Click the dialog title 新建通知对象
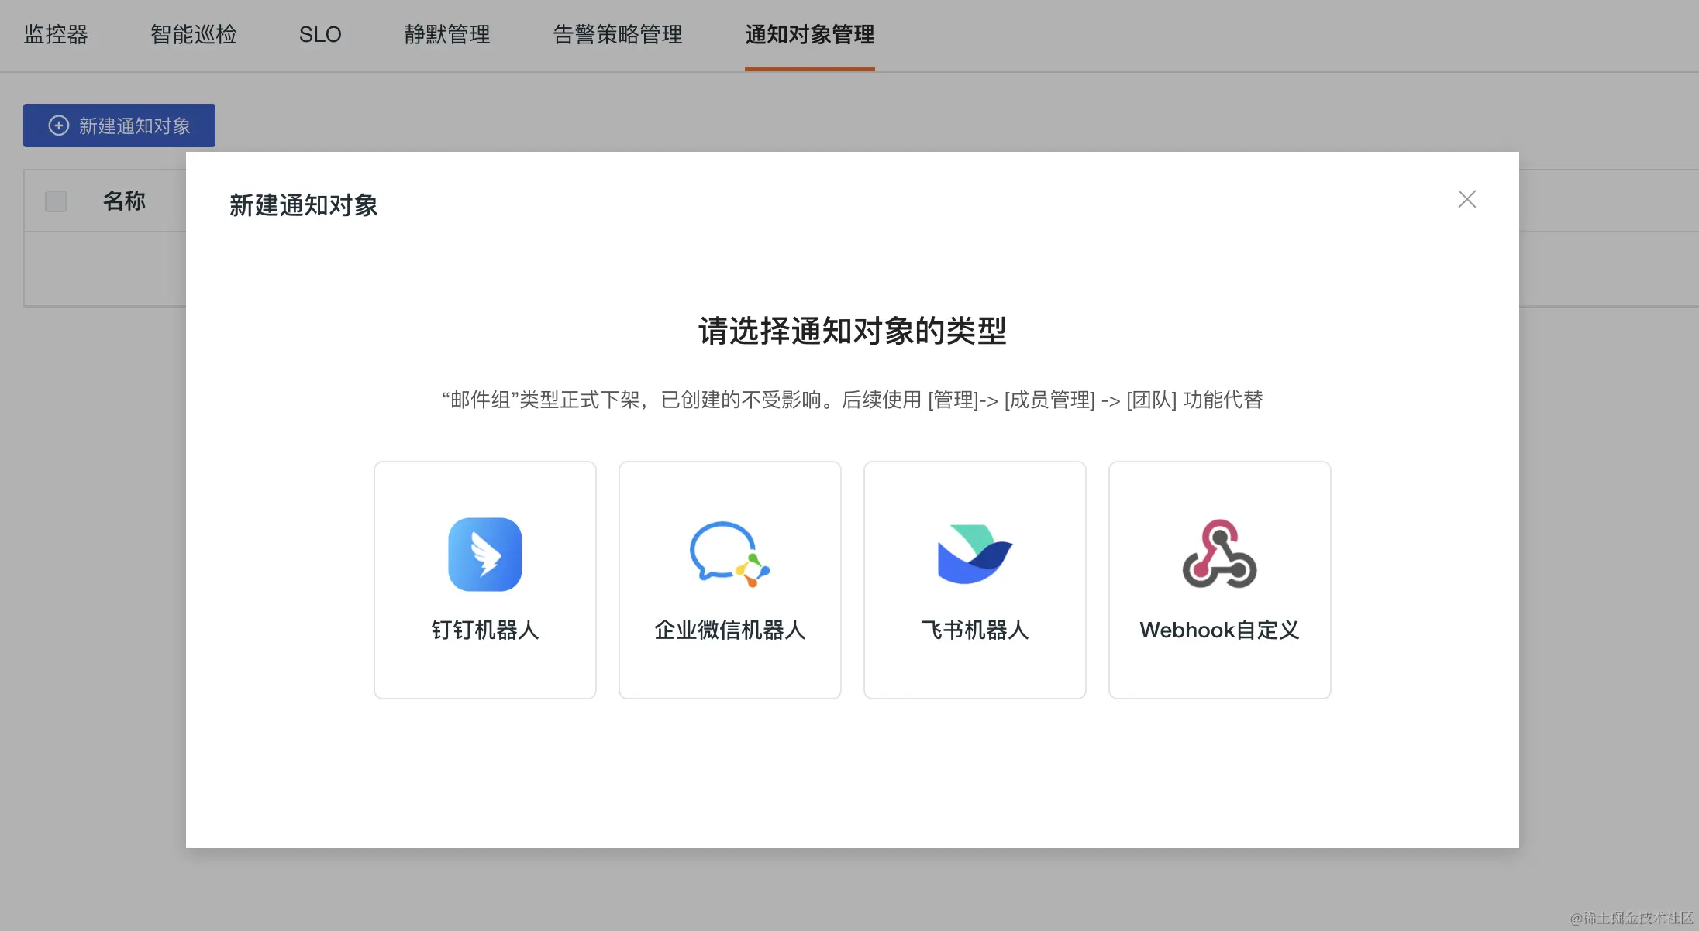1699x931 pixels. point(303,205)
